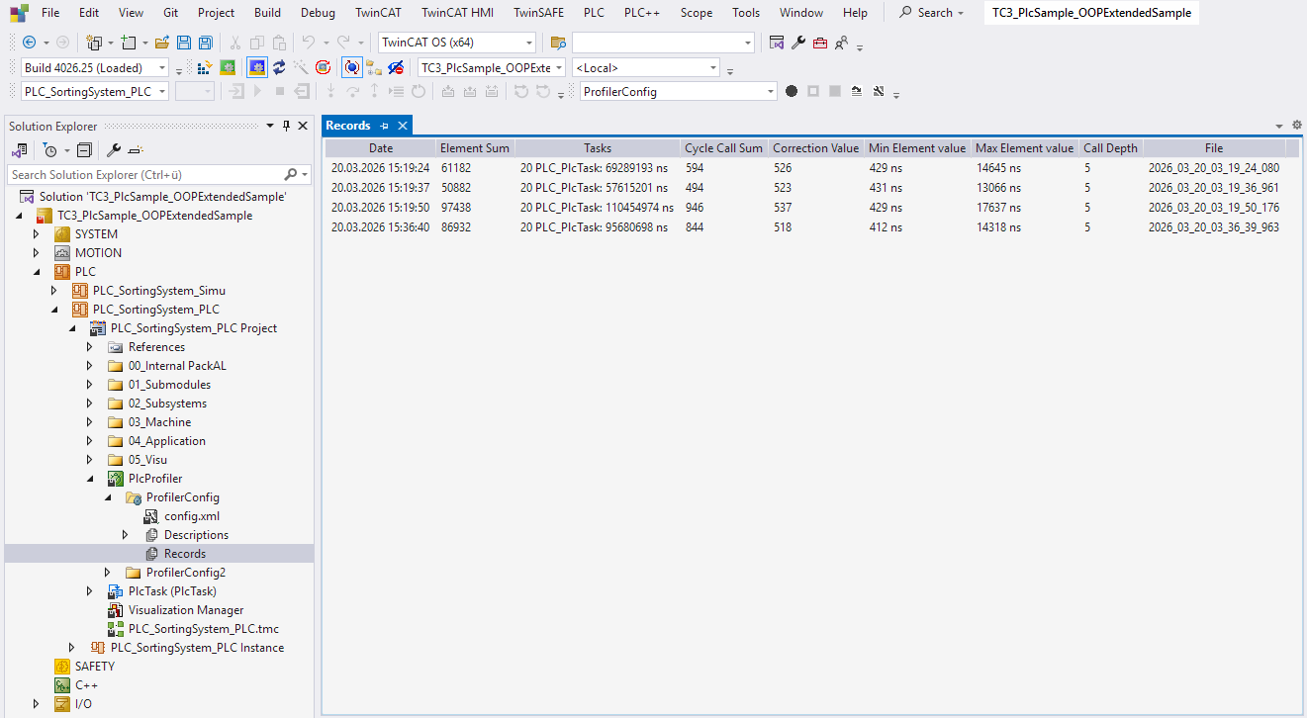Expand the 03_Machine folder node
Screen dimensions: 1307x718
point(90,422)
